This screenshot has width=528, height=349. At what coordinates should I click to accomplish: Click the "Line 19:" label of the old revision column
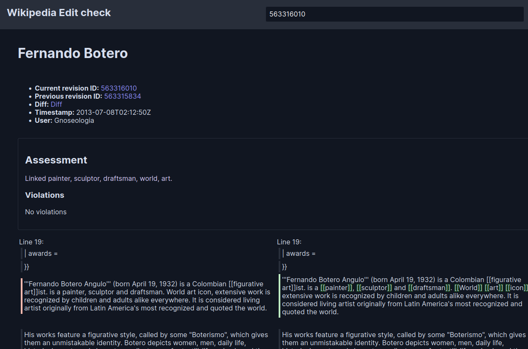[x=31, y=242]
